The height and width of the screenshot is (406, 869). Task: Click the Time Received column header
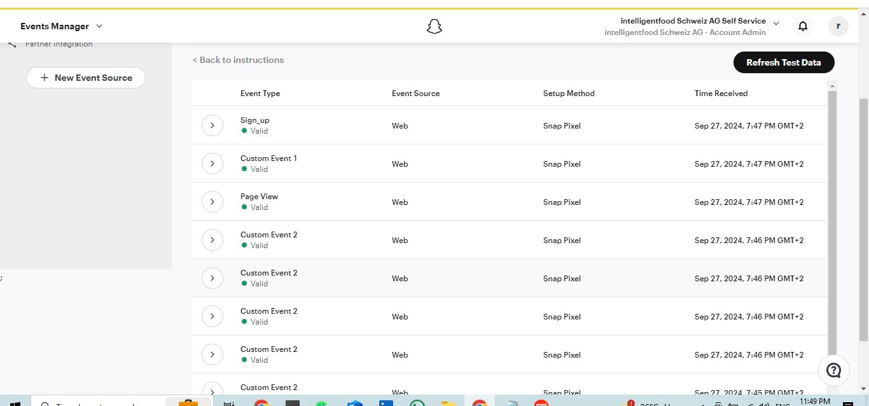[x=721, y=94]
